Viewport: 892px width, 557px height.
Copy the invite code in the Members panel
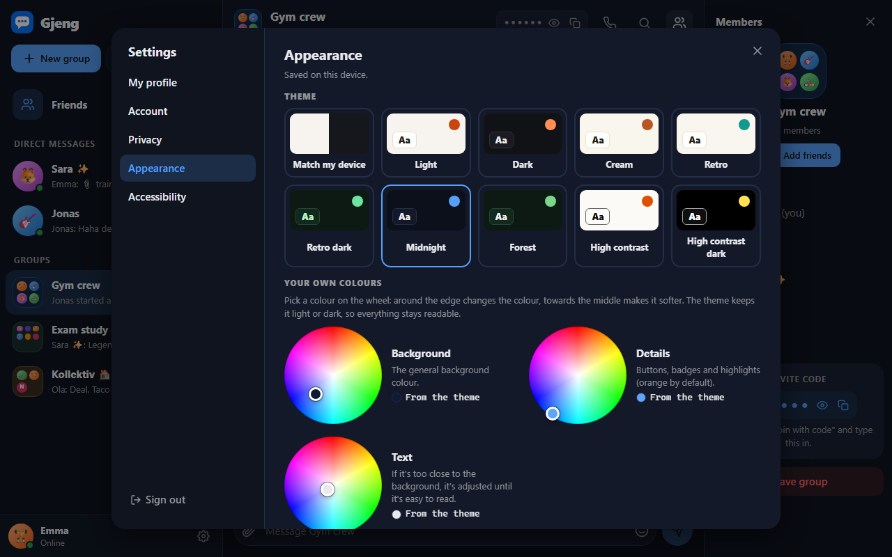pyautogui.click(x=843, y=405)
